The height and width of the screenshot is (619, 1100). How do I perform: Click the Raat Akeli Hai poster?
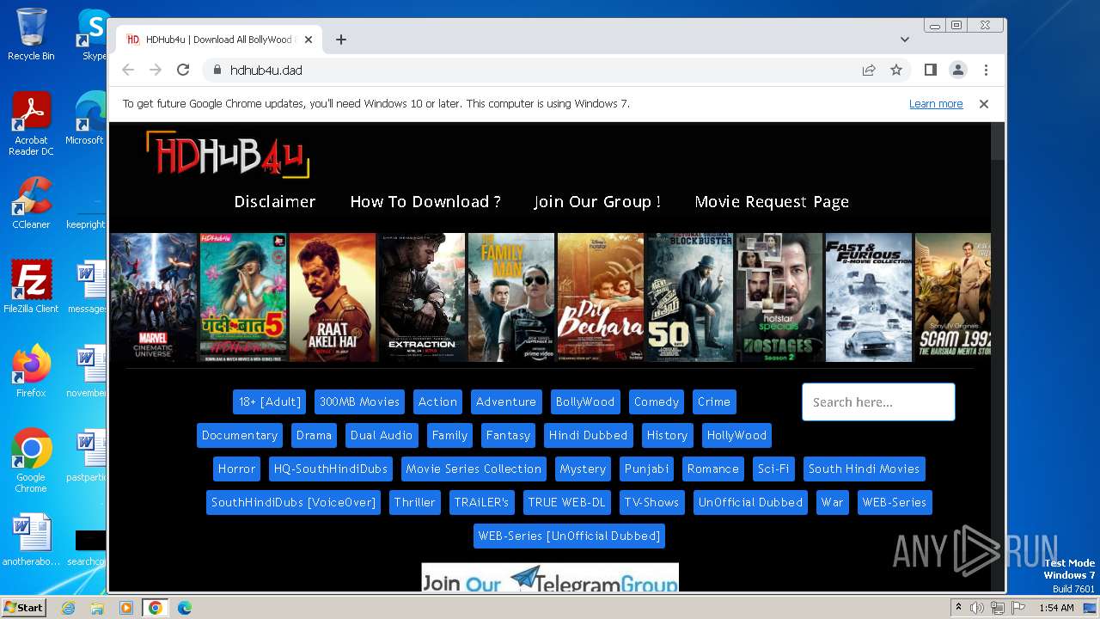(333, 297)
